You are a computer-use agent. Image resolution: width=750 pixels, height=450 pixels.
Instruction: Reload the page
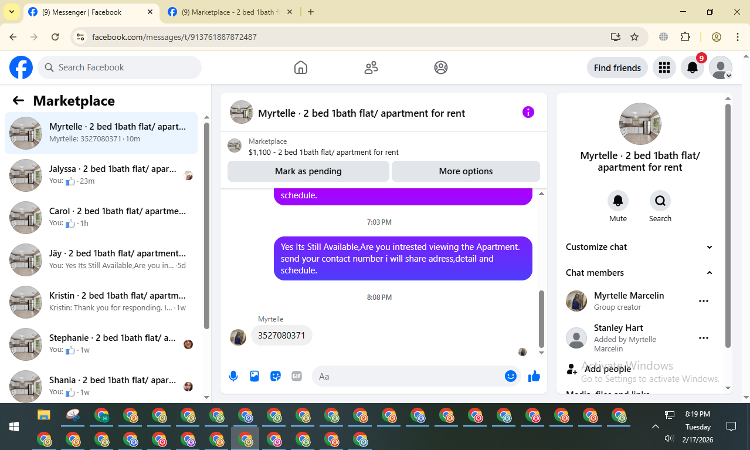pos(55,37)
